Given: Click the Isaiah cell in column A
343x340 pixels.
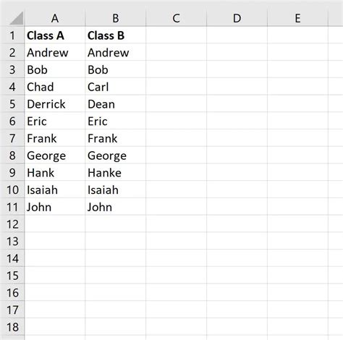Looking at the screenshot, I should click(x=55, y=190).
